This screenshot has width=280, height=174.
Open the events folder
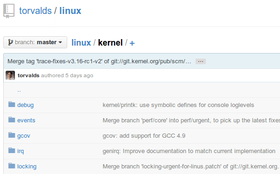(x=26, y=120)
